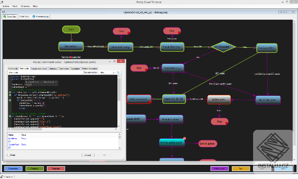Image resolution: width=298 pixels, height=179 pixels.
Task: Select the green Start node
Action: pyautogui.click(x=71, y=30)
